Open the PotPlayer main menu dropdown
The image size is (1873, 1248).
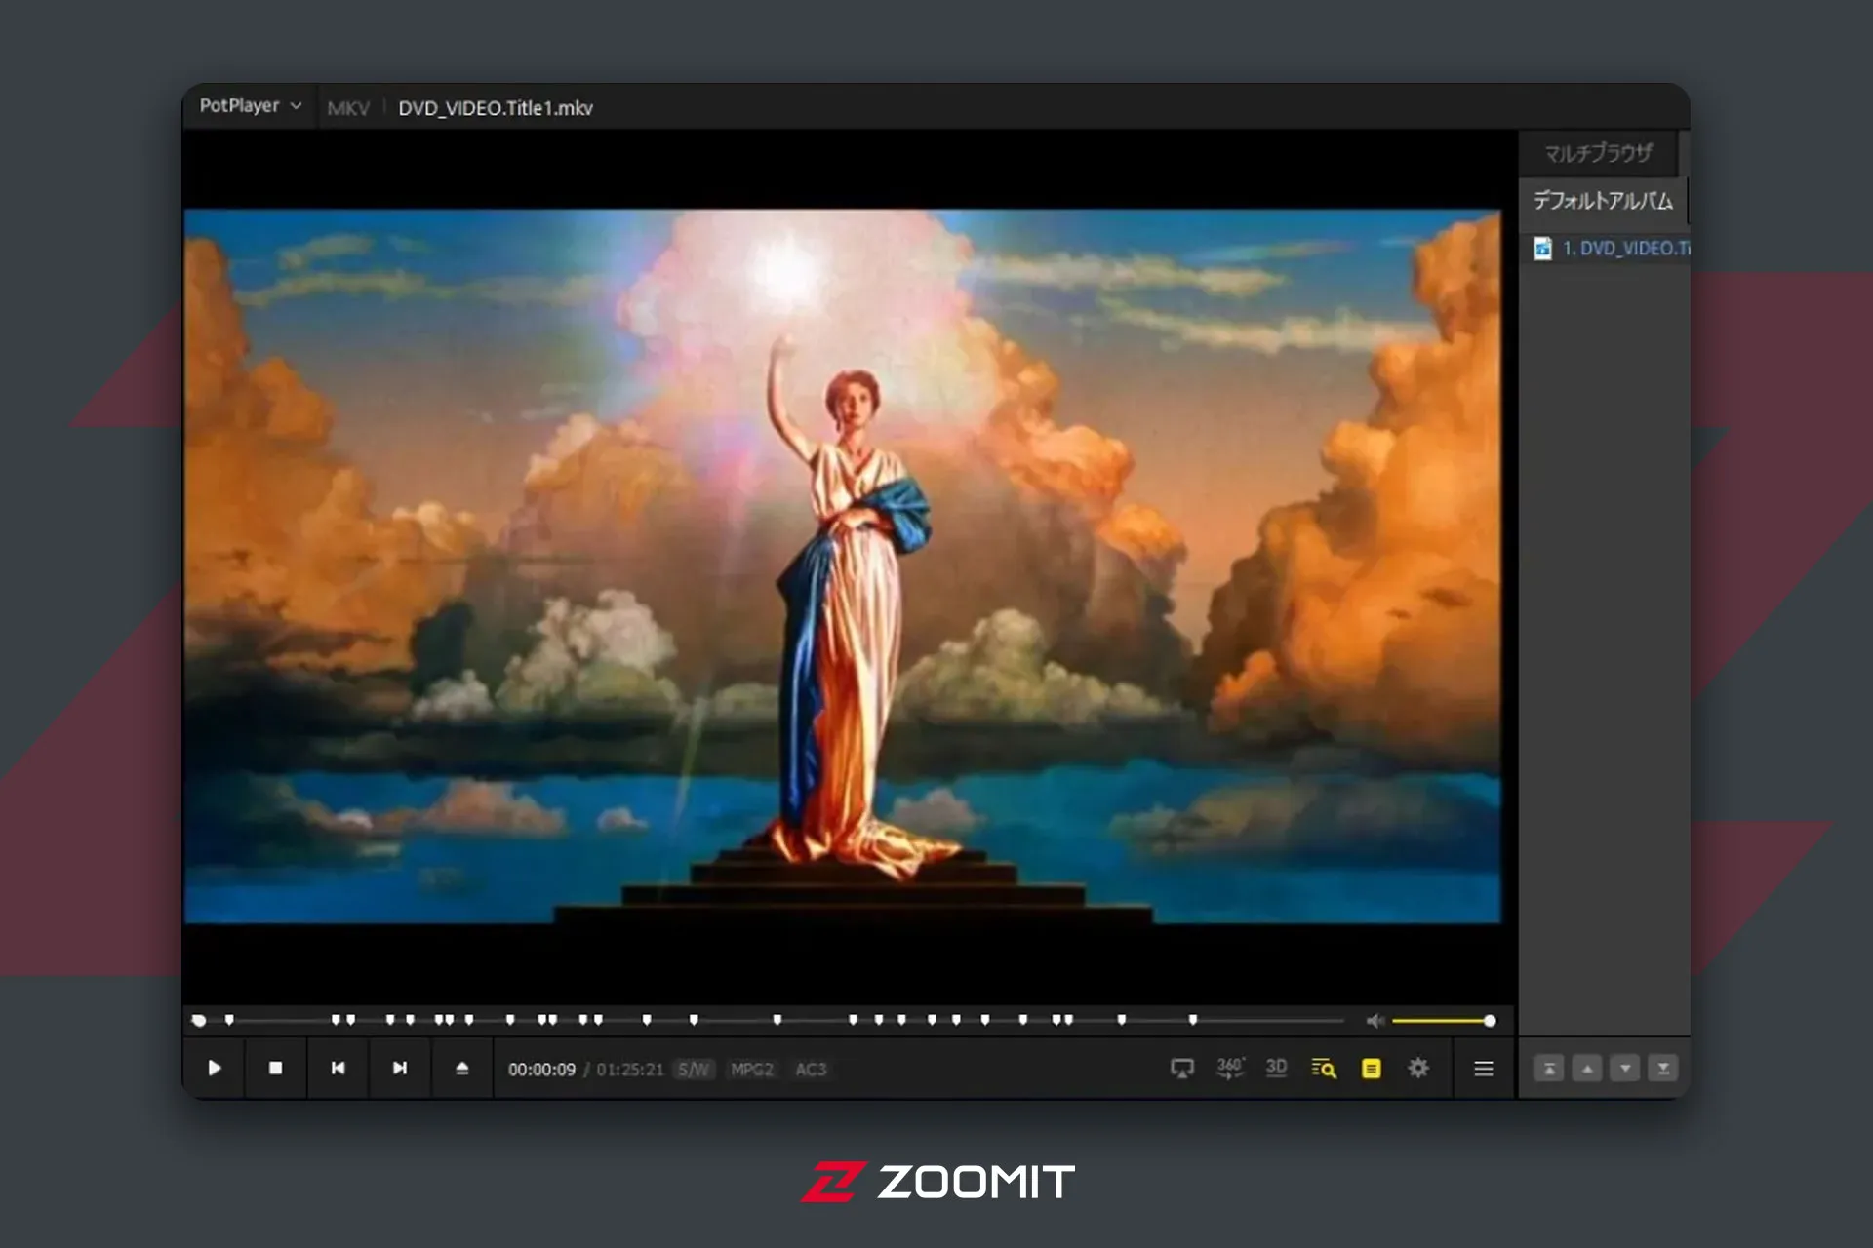[x=250, y=105]
